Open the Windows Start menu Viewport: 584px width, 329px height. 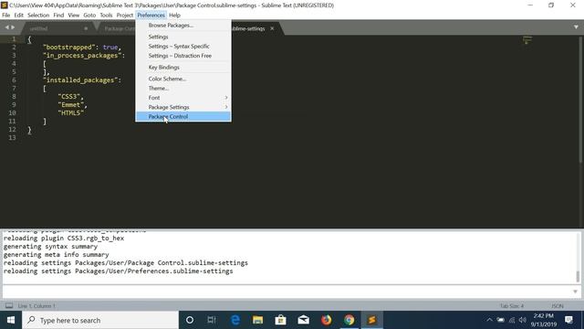(11, 320)
